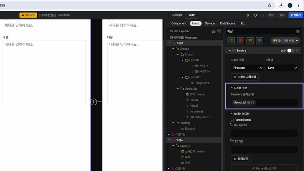
Task: Switch to the Design tab
Action: click(177, 15)
